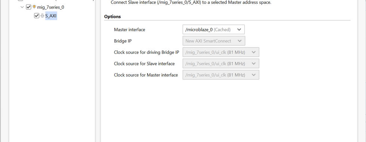Toggle the S_AXI checkbox

tap(37, 16)
